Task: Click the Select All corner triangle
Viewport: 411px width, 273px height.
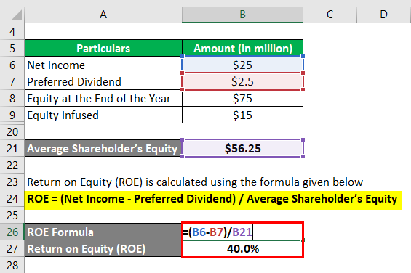Action: click(16, 15)
